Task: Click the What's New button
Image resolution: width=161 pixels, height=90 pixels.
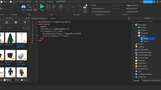Action: pos(148,2)
